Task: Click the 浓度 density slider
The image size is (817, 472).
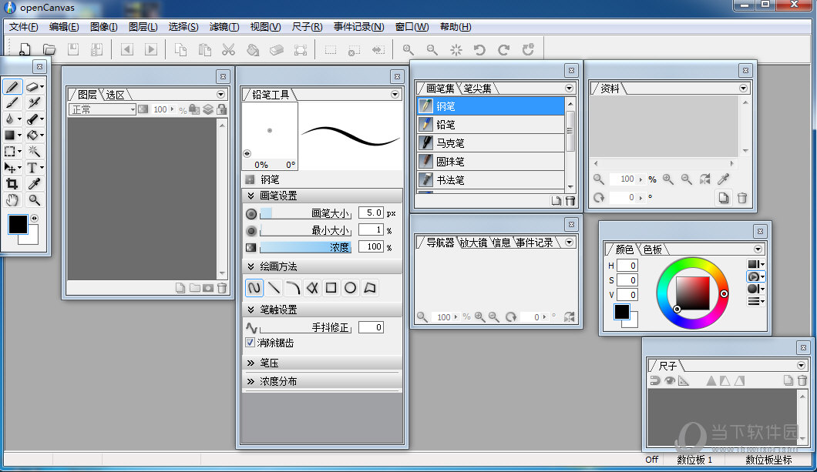Action: (305, 247)
